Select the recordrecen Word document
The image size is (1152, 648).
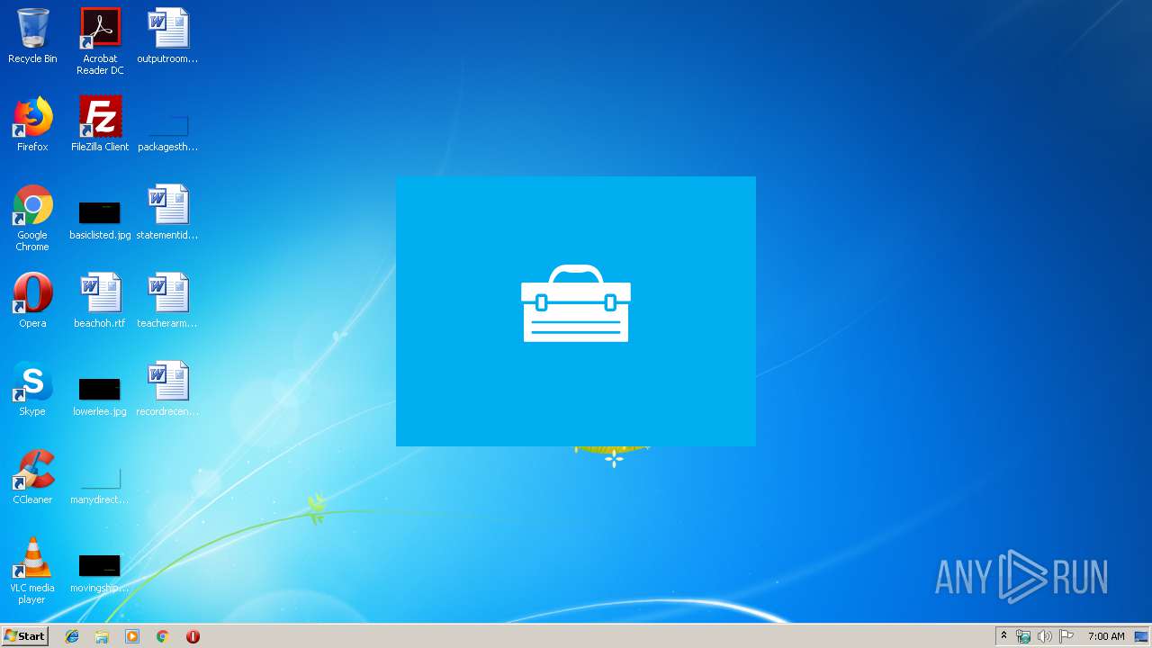pyautogui.click(x=167, y=389)
